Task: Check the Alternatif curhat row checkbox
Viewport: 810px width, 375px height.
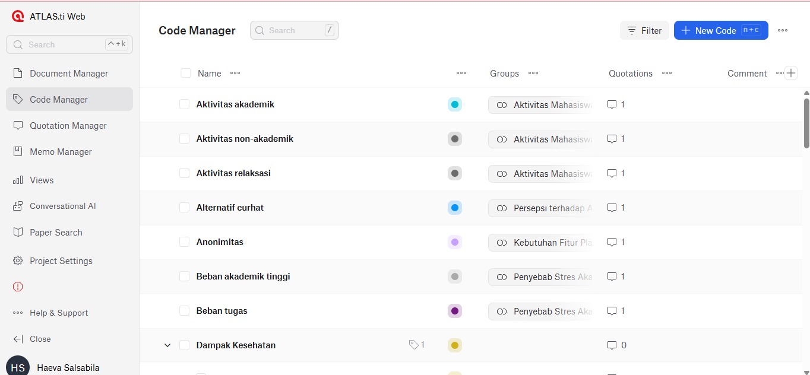Action: tap(184, 208)
